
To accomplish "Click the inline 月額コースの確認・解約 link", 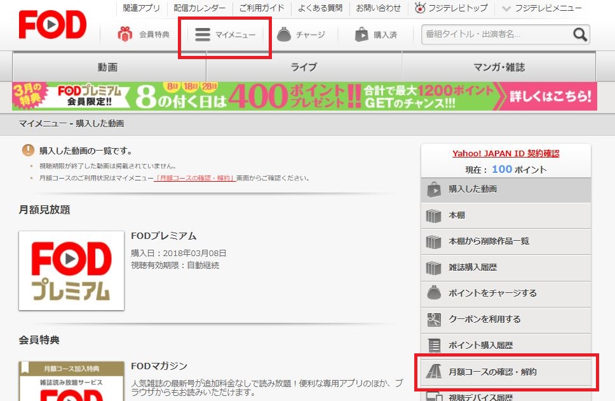I will click(x=195, y=178).
